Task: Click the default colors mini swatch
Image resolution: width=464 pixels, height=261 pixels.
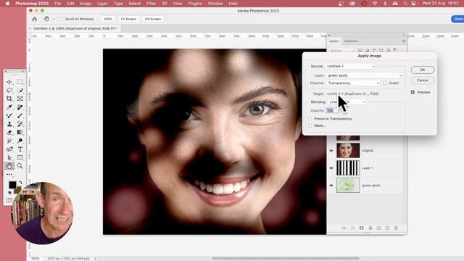Action: click(x=9, y=193)
